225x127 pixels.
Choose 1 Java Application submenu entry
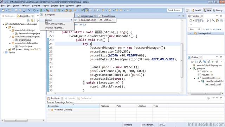95,20
